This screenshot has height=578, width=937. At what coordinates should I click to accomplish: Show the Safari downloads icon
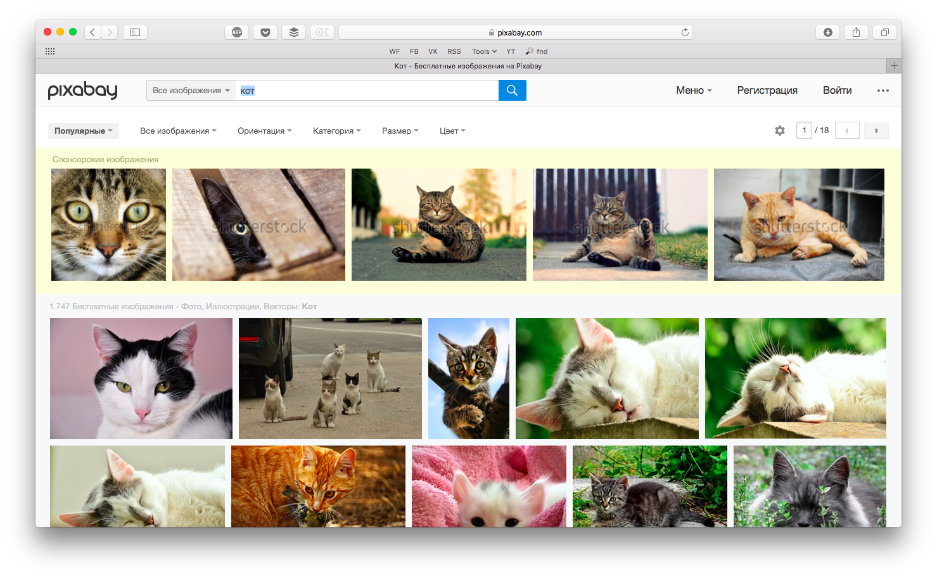click(x=827, y=32)
